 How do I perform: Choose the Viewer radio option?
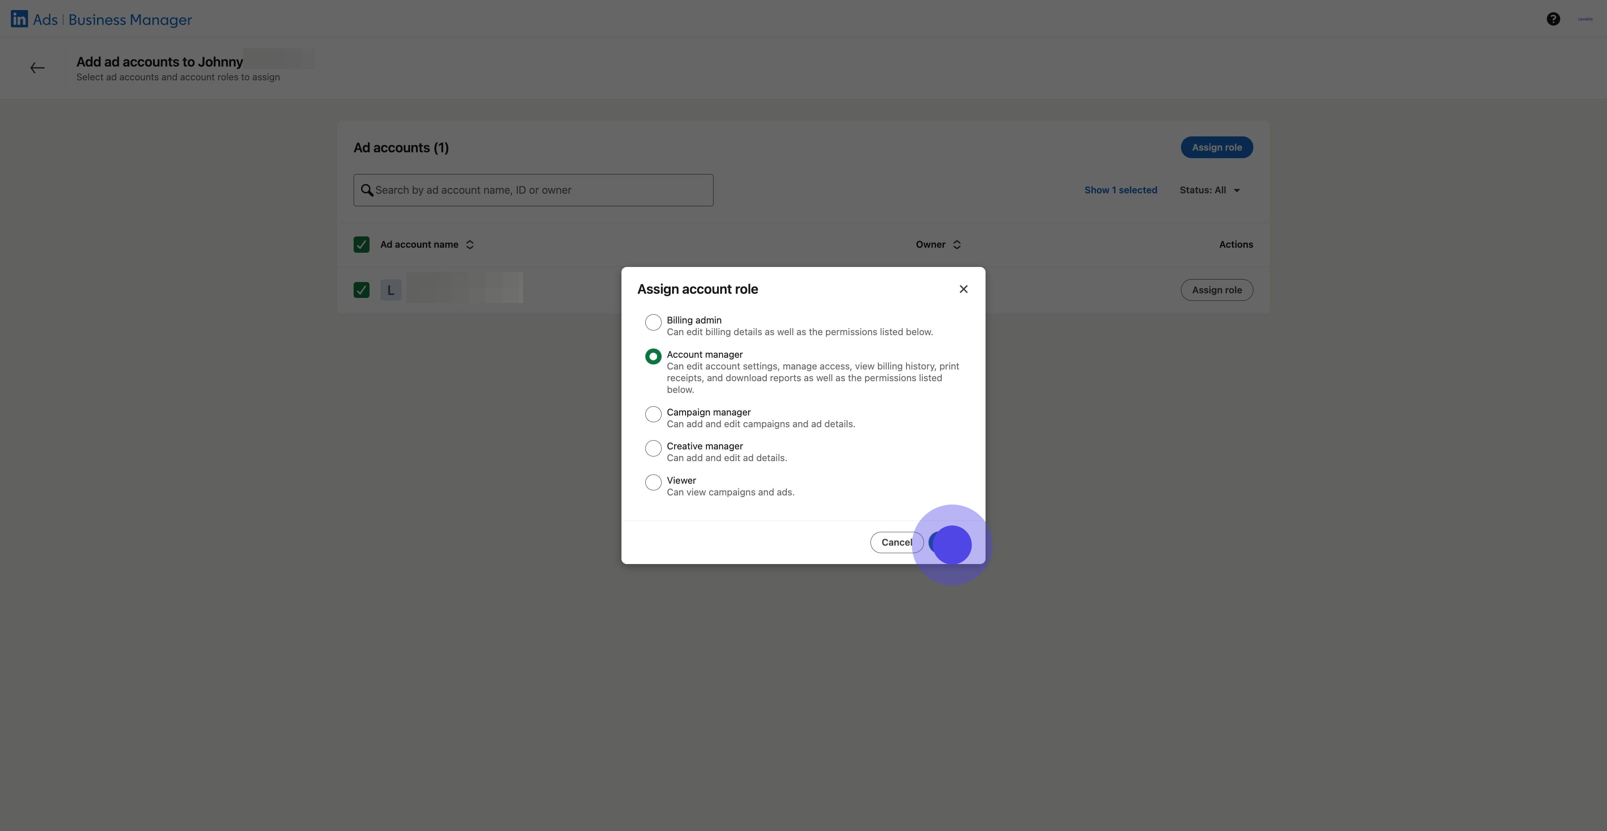pyautogui.click(x=653, y=482)
